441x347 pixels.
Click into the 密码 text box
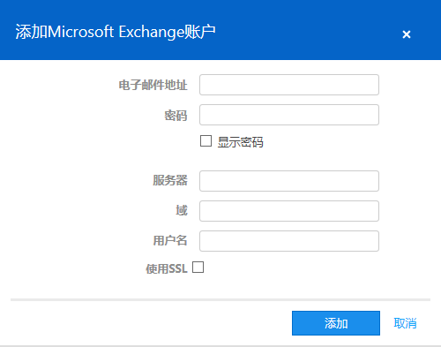coord(289,115)
